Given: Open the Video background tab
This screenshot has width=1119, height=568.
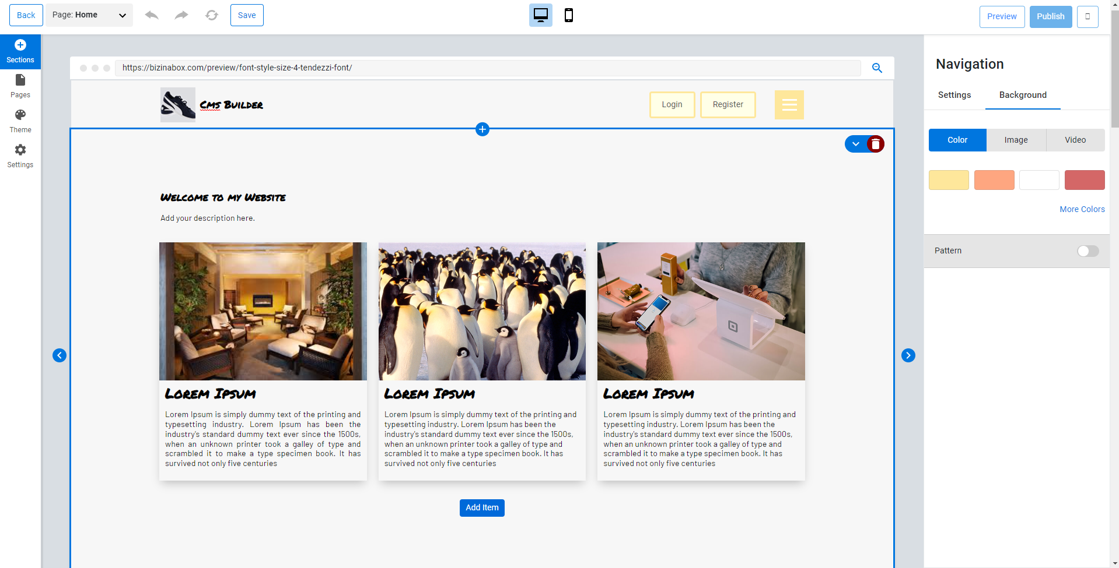Looking at the screenshot, I should point(1075,140).
